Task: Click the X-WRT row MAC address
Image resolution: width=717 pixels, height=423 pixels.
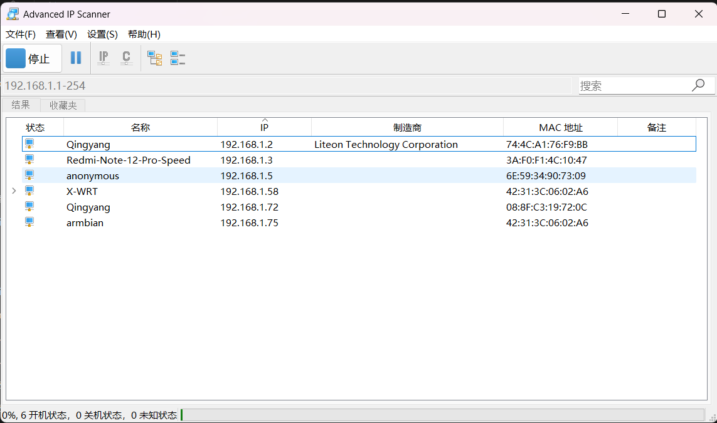Action: pyautogui.click(x=548, y=191)
